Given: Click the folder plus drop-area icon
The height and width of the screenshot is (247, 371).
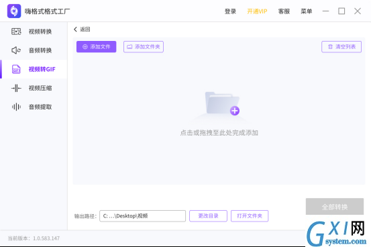Looking at the screenshot, I should coord(222,103).
